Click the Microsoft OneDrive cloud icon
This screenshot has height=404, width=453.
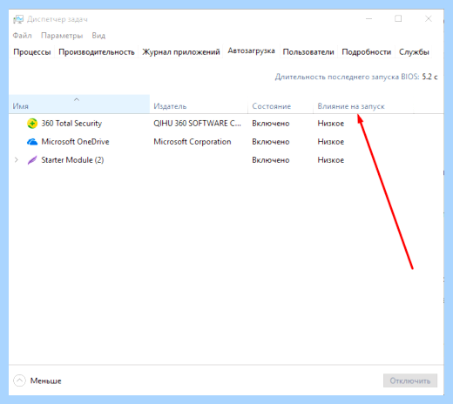coord(32,142)
